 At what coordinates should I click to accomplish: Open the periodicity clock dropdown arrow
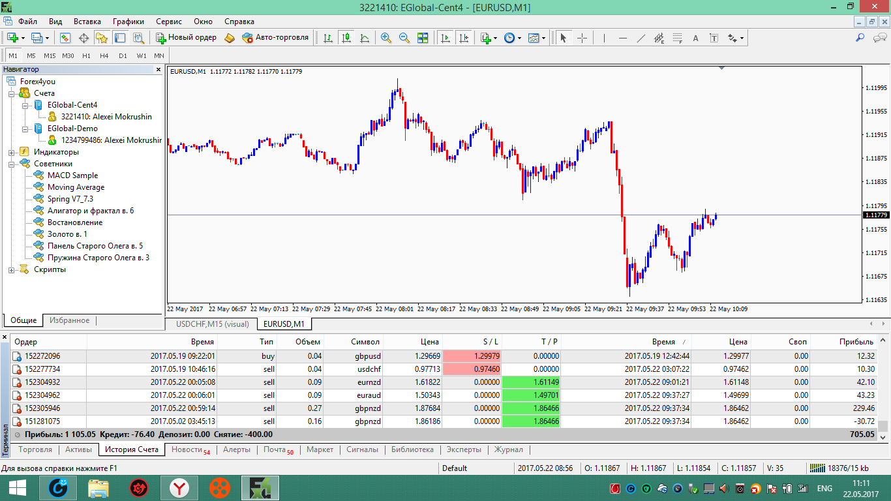point(520,38)
